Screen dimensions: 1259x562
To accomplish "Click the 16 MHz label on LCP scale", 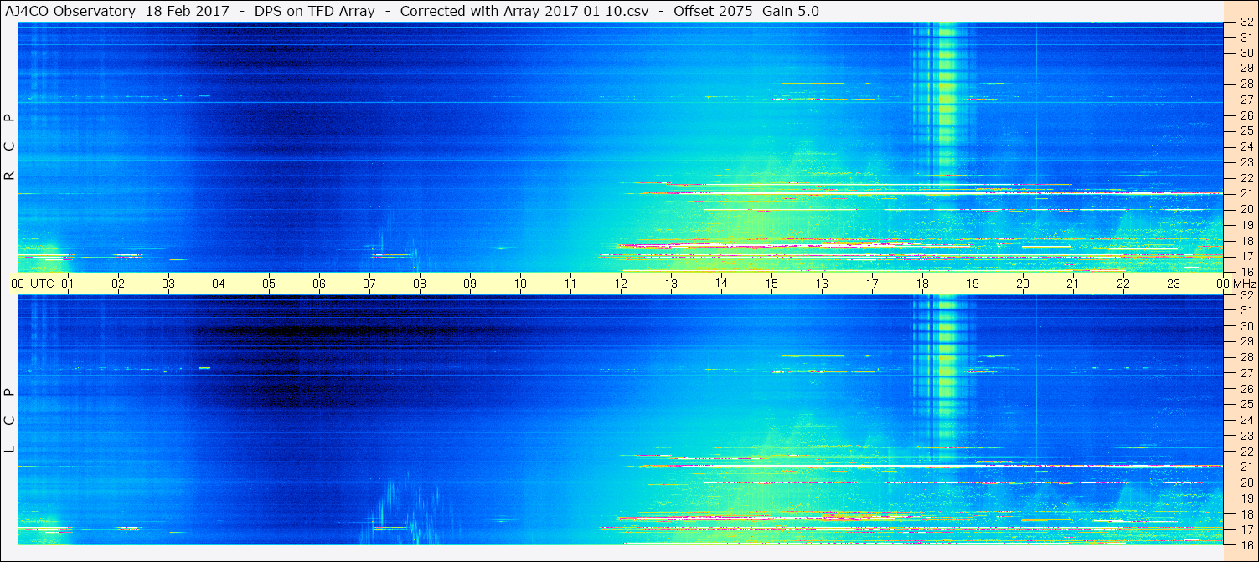I will [x=1246, y=544].
